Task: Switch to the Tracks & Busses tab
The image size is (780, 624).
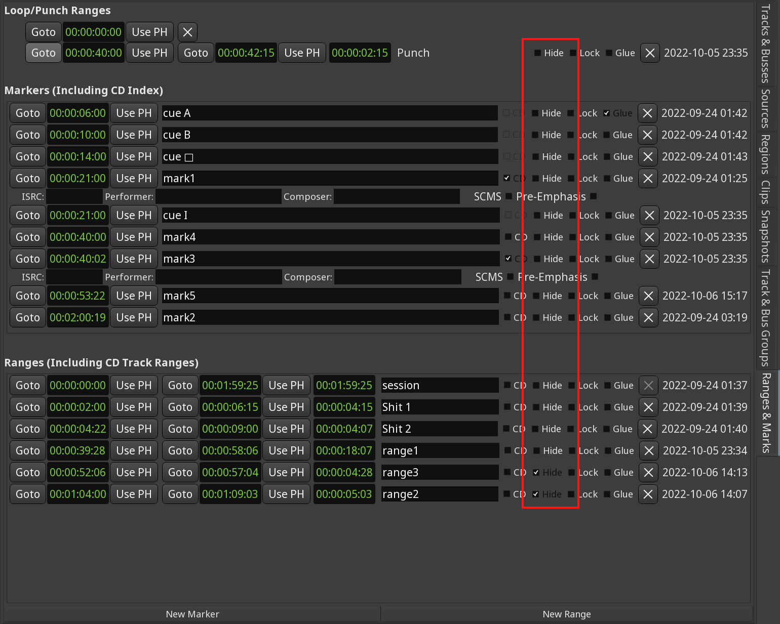Action: click(766, 44)
